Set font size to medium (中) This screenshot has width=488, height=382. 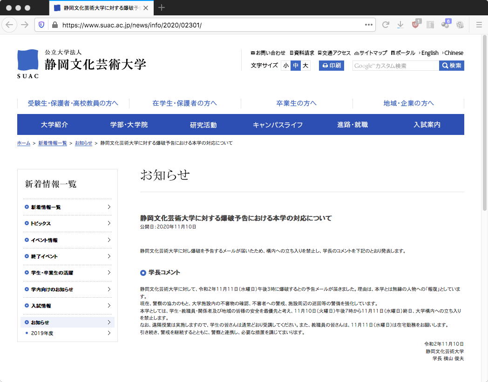point(295,66)
